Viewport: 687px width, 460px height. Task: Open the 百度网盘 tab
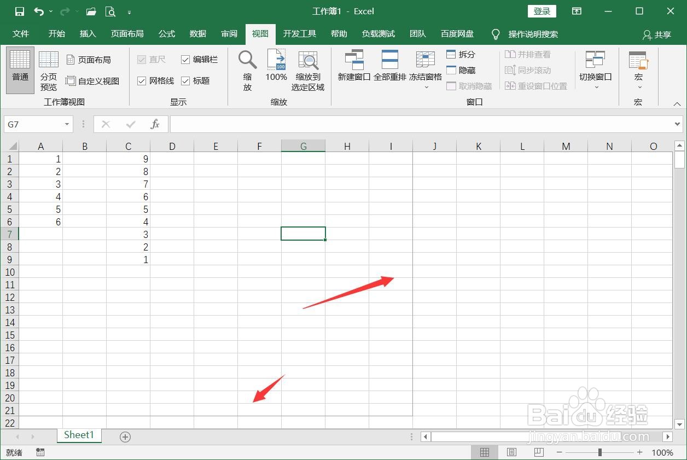[x=457, y=34]
